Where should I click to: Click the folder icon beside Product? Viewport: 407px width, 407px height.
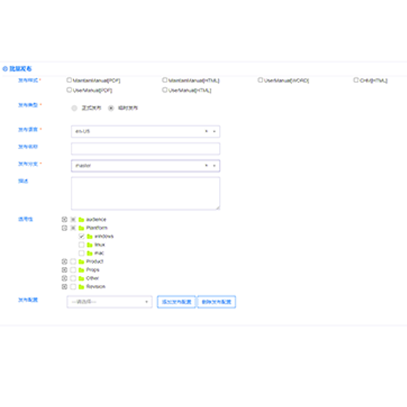pyautogui.click(x=81, y=261)
